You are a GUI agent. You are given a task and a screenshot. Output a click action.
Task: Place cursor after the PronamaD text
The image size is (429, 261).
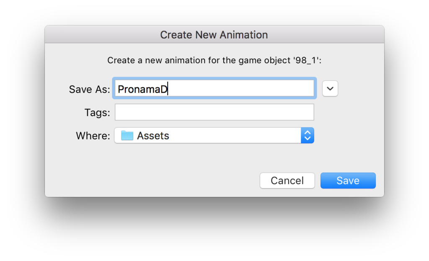(x=168, y=89)
